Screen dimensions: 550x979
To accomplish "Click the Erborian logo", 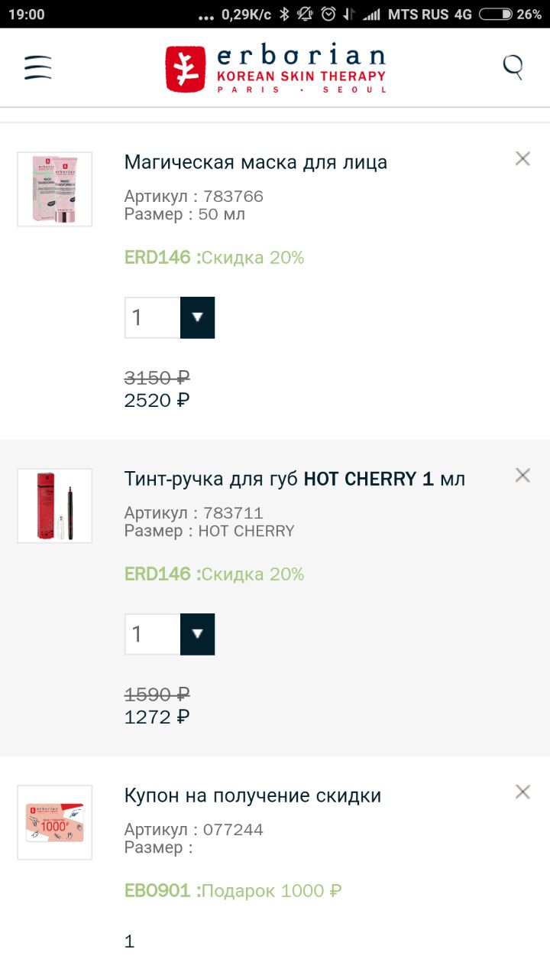I will click(x=276, y=69).
